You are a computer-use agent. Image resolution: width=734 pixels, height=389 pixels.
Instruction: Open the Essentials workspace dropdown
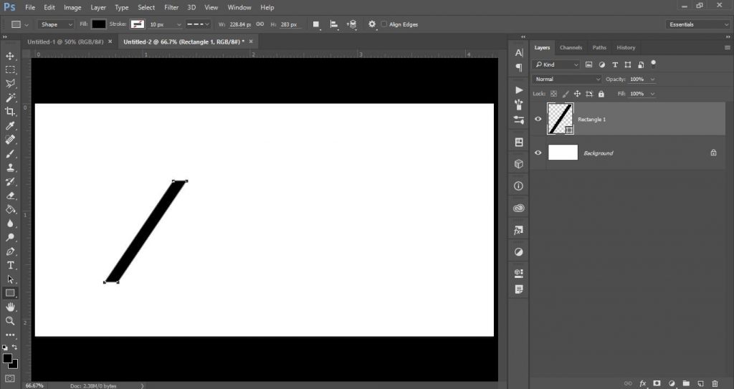point(697,24)
